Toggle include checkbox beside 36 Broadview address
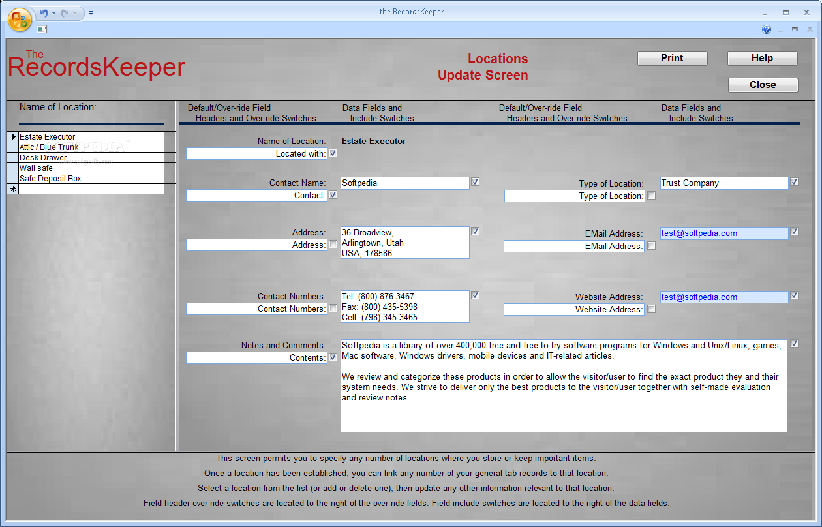Viewport: 822px width, 527px height. (475, 231)
